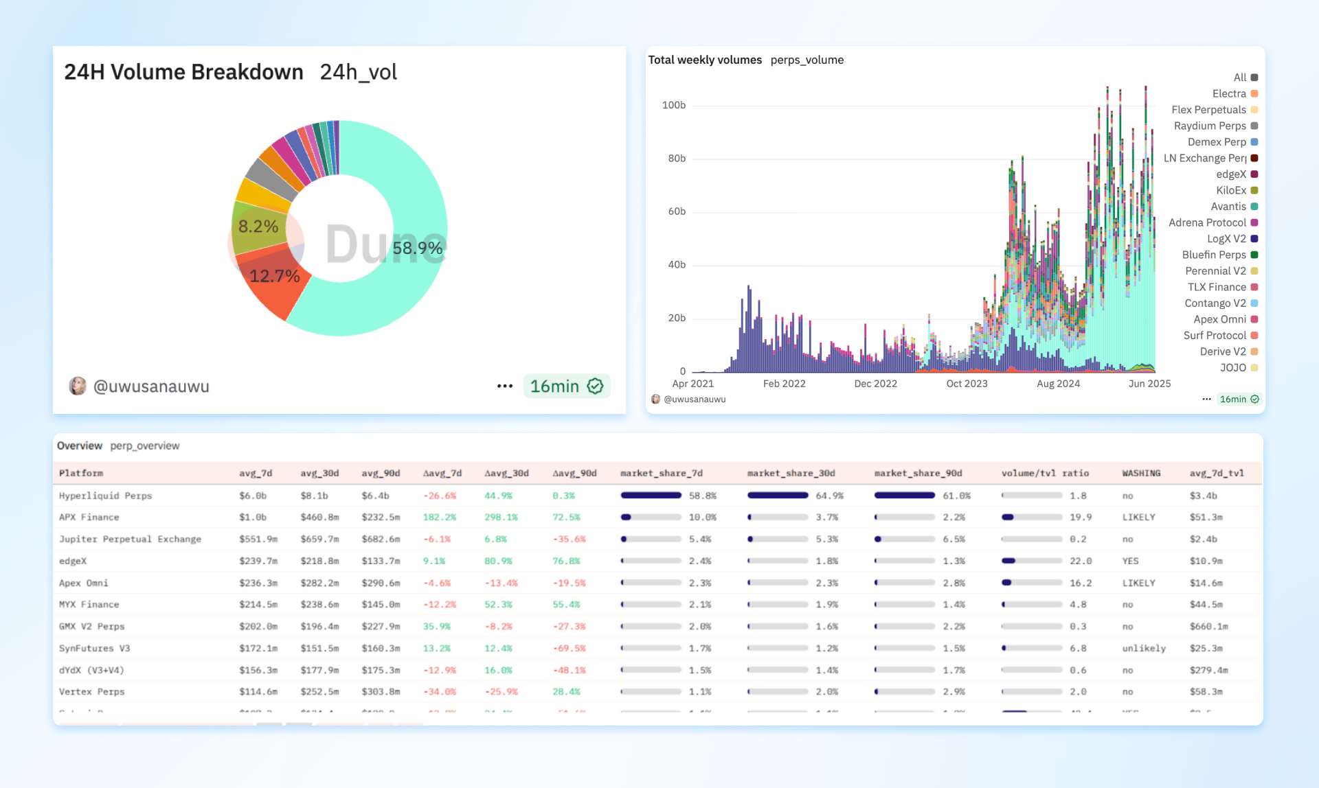Toggle the LN Exchange Perp legend series
This screenshot has height=788, width=1319.
[x=1211, y=158]
